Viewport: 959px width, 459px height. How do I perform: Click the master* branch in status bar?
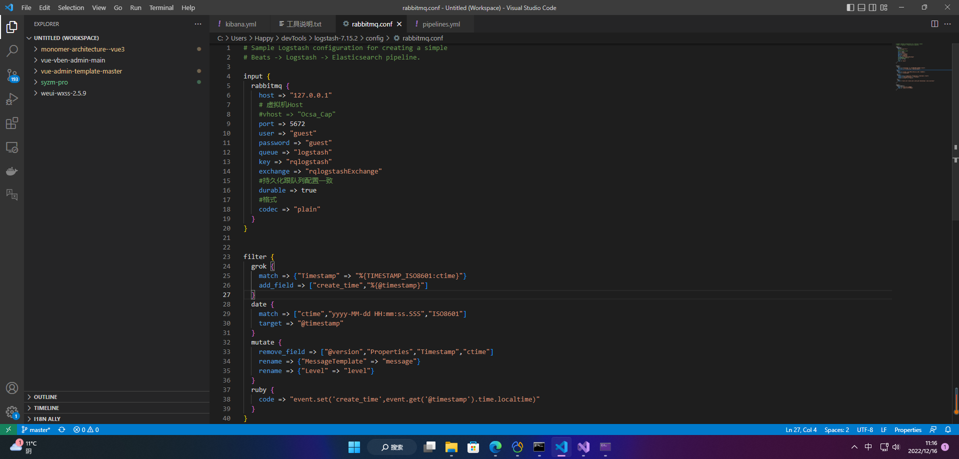coord(35,429)
